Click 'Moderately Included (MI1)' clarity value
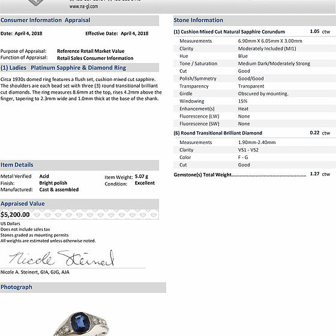336x336 pixels. [x=267, y=49]
